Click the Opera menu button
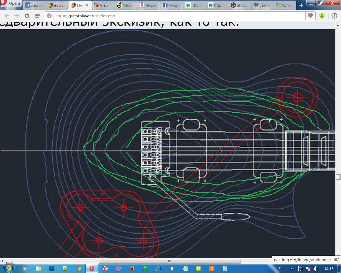The width and height of the screenshot is (341, 273). point(11,3)
